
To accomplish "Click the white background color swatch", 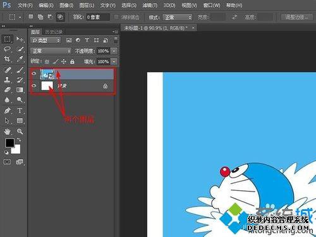I will pyautogui.click(x=17, y=150).
